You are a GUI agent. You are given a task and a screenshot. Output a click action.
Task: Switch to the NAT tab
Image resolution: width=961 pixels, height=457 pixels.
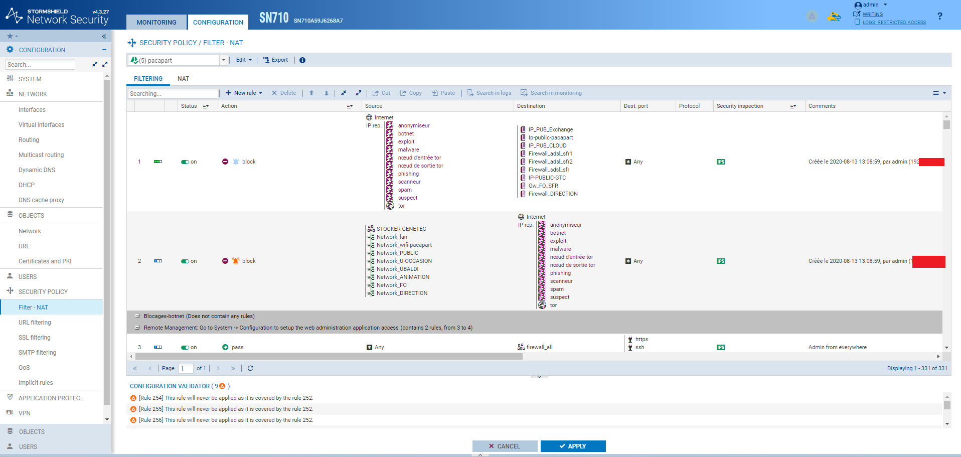[x=183, y=79]
